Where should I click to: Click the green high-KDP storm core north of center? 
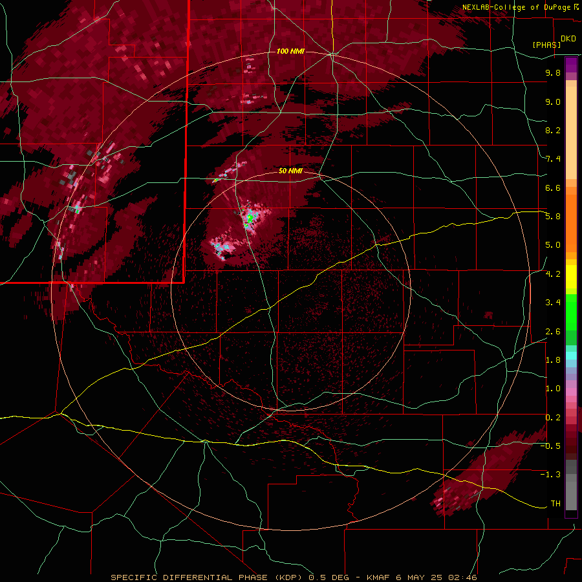pyautogui.click(x=250, y=219)
